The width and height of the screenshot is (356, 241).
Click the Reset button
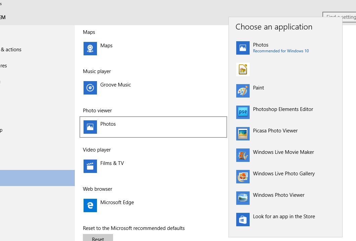point(98,238)
